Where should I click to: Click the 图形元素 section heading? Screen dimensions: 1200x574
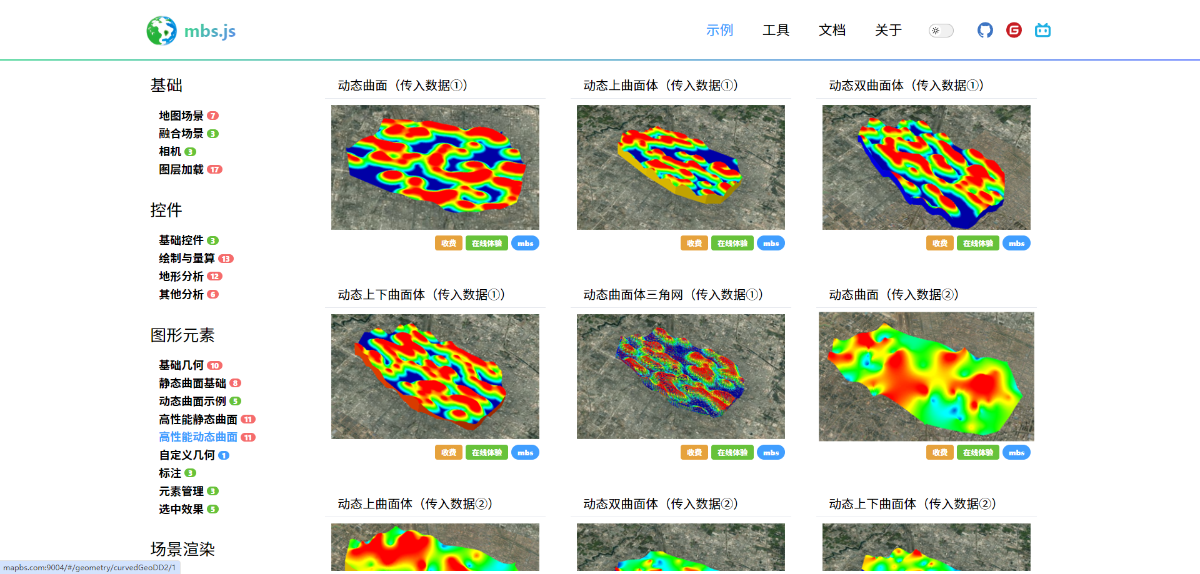(182, 335)
